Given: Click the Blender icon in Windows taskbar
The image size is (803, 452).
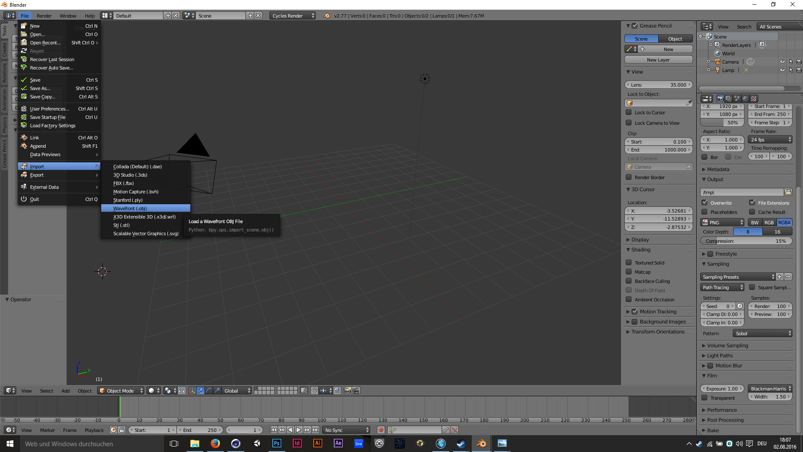Looking at the screenshot, I should 481,444.
